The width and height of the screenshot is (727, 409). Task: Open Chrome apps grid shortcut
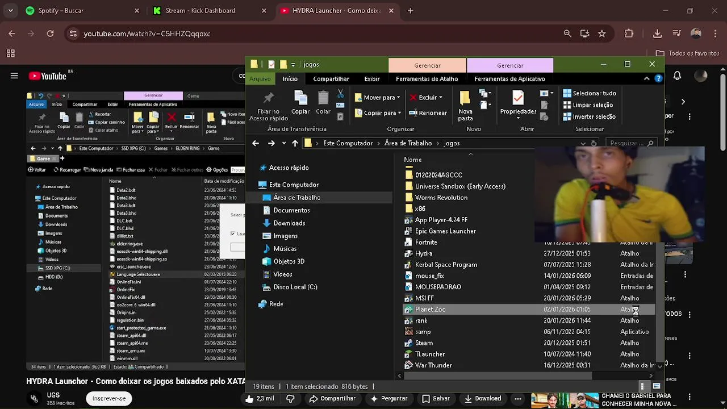click(x=10, y=53)
